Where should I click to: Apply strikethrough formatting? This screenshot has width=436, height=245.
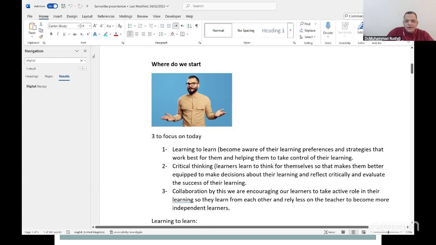coord(75,34)
